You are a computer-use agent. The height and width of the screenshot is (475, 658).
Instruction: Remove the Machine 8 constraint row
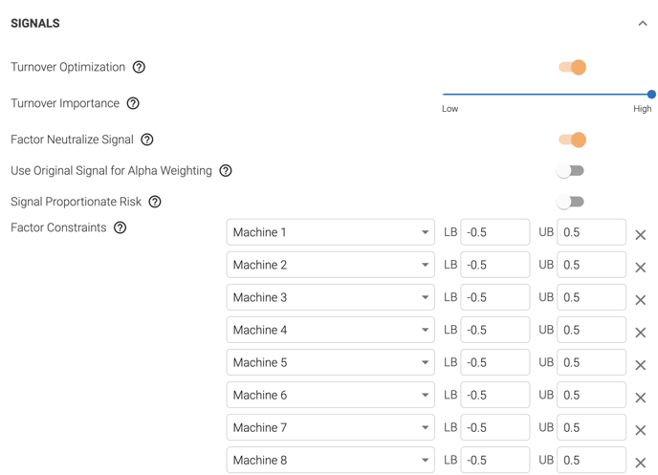[x=641, y=463]
